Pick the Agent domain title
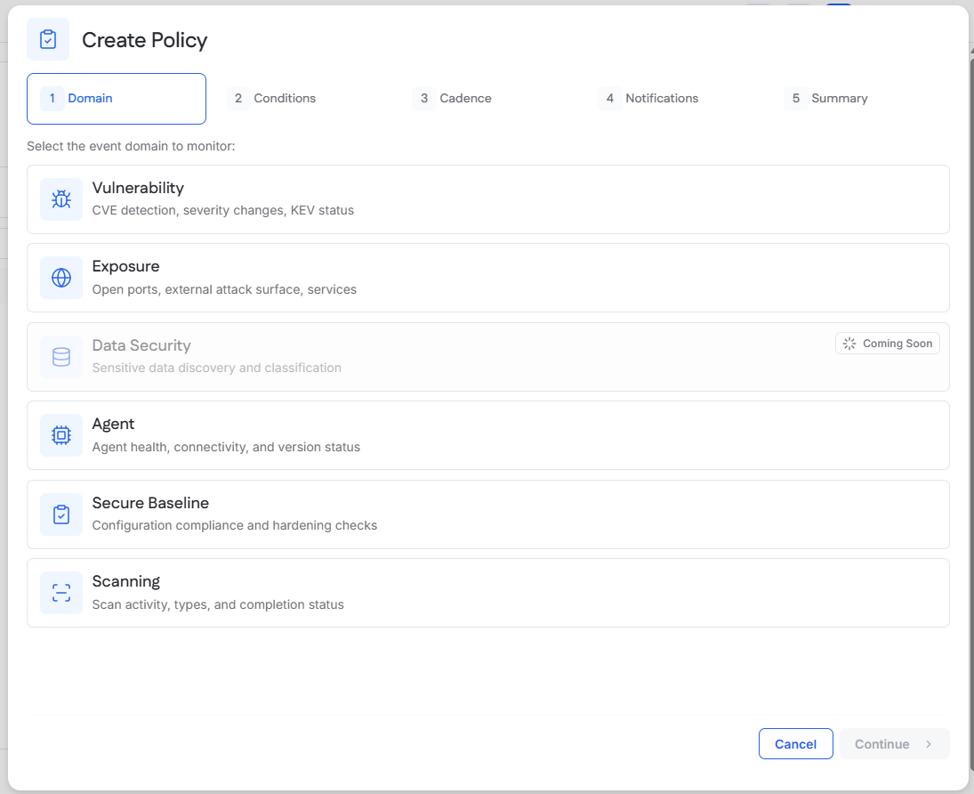The height and width of the screenshot is (794, 974). [x=113, y=424]
